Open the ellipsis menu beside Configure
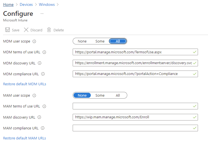The image size is (208, 148). tap(42, 14)
